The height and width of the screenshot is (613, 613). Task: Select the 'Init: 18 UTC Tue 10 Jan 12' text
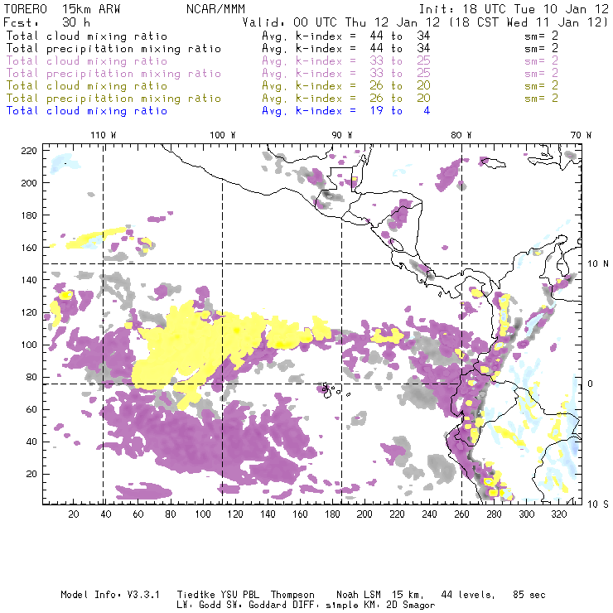pyautogui.click(x=514, y=9)
